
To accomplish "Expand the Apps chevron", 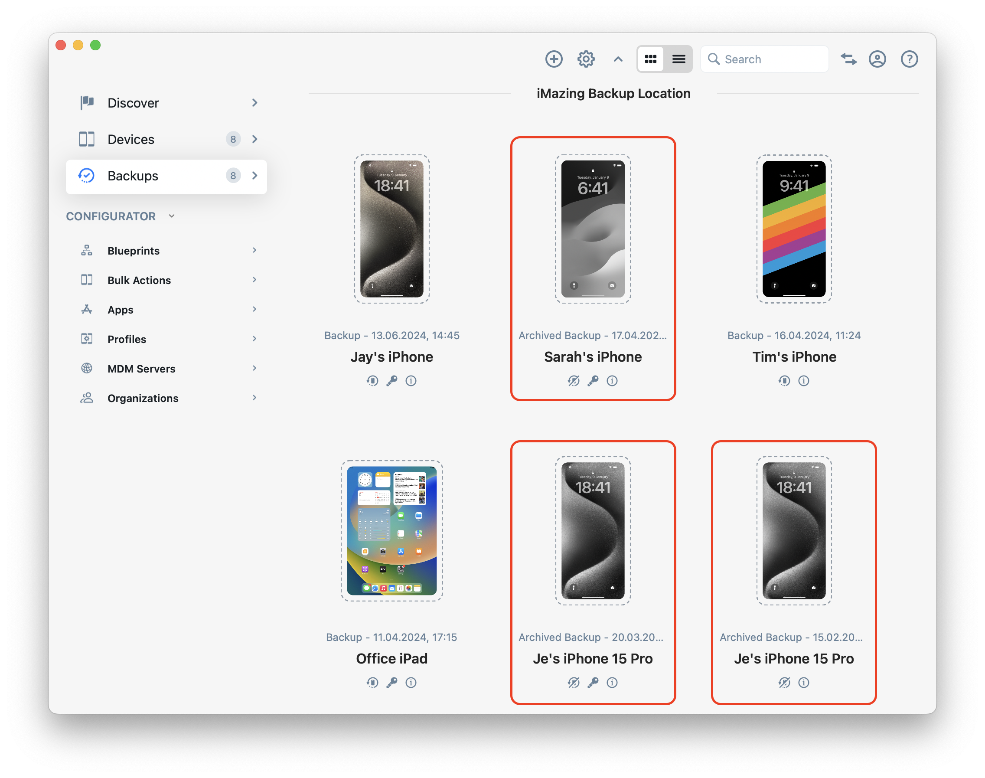I will click(254, 309).
